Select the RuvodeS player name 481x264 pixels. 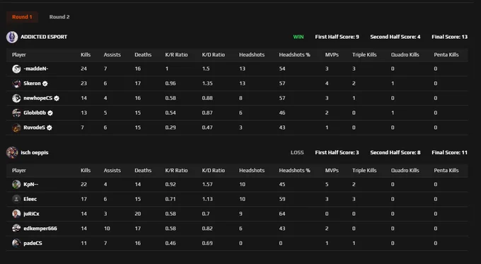tap(35, 127)
